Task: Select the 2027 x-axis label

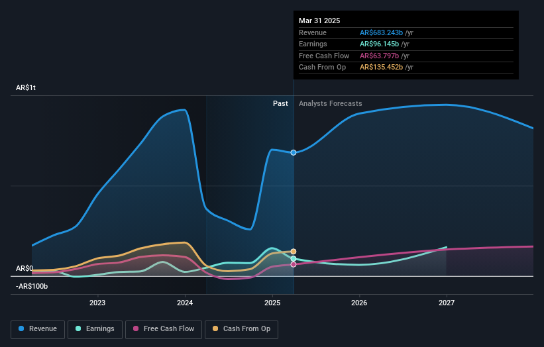Action: 447,303
